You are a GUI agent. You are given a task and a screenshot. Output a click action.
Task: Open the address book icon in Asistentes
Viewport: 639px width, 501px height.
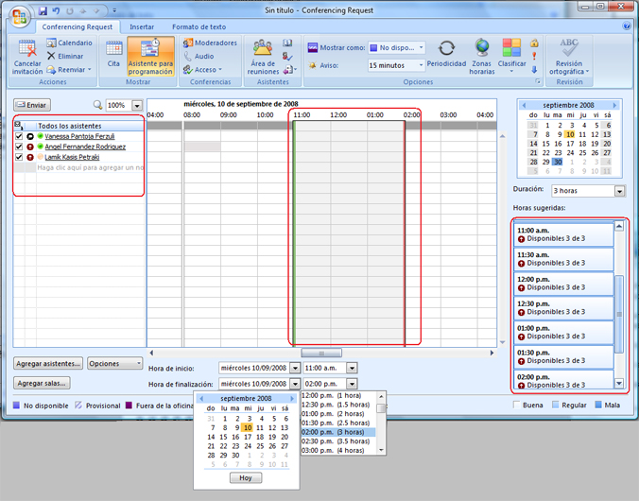[x=287, y=43]
